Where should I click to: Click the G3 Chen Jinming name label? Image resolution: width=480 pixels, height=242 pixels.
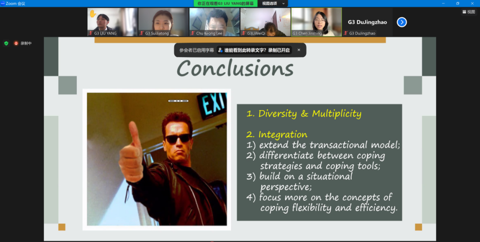307,33
